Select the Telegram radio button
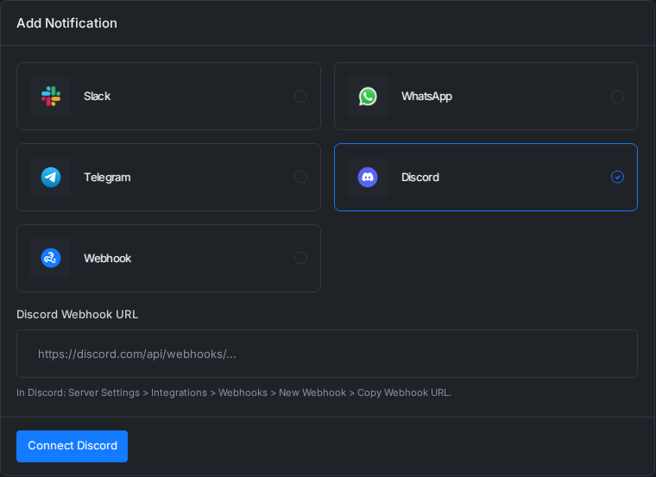Image resolution: width=656 pixels, height=477 pixels. click(x=300, y=177)
